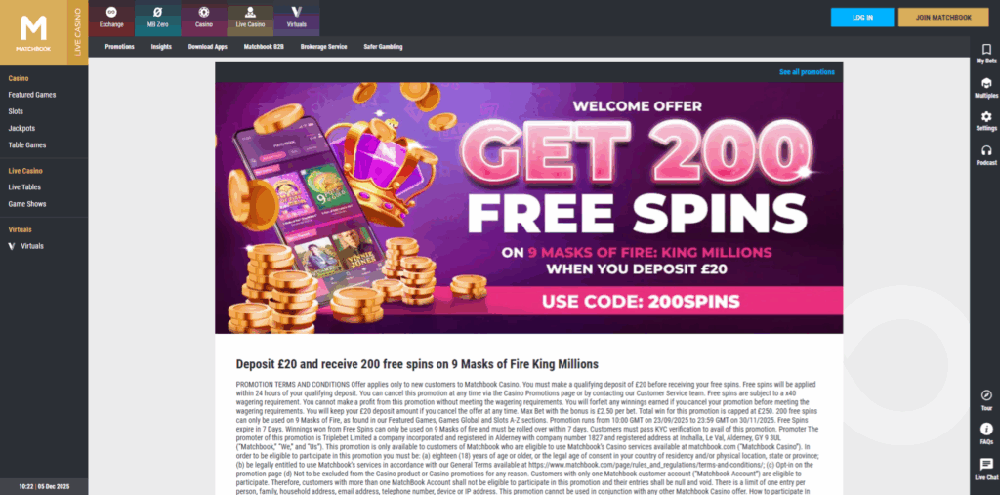This screenshot has height=495, width=1000.
Task: Select the MB Zero icon
Action: click(158, 12)
